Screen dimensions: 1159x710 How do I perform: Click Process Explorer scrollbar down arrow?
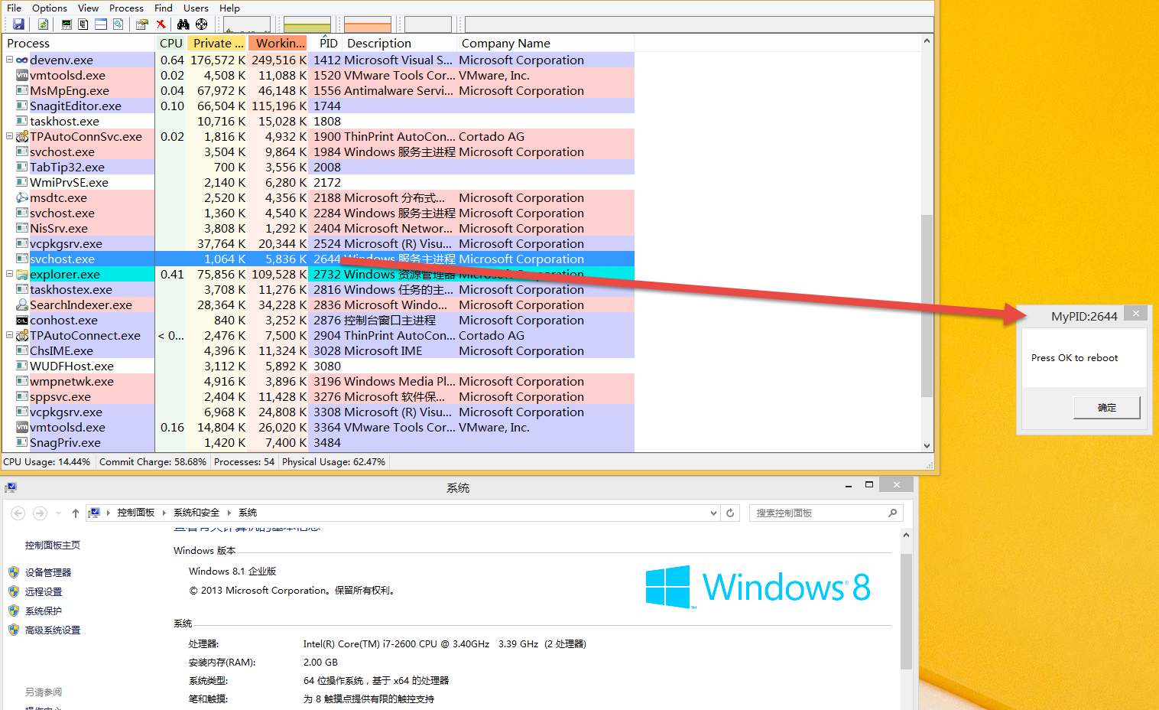point(927,445)
